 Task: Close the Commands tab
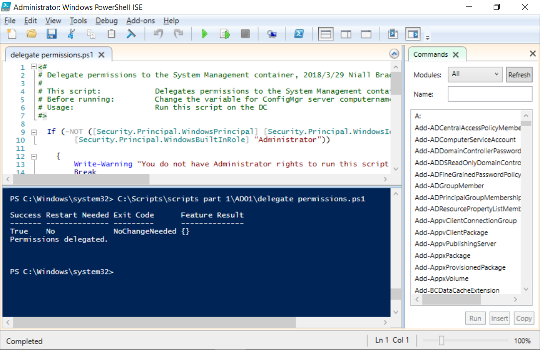tap(456, 54)
